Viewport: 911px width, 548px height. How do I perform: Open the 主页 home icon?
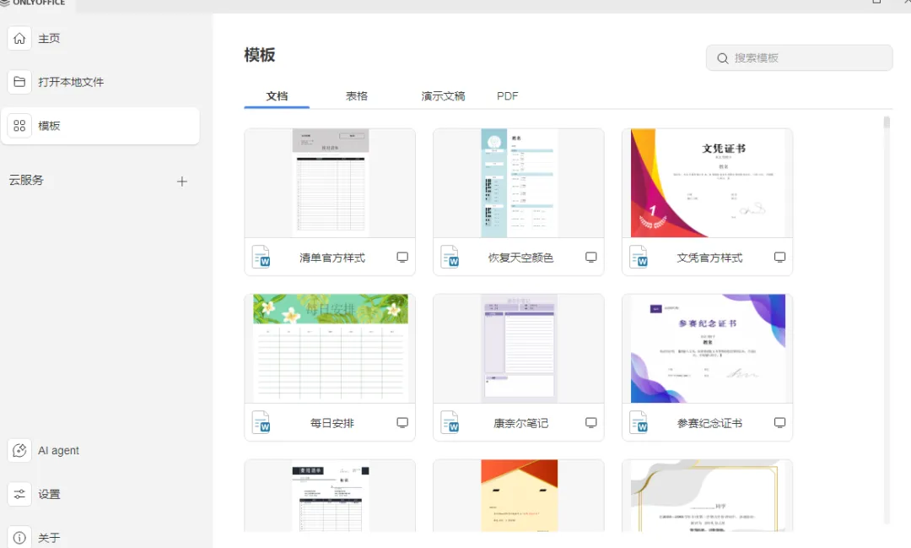[19, 38]
